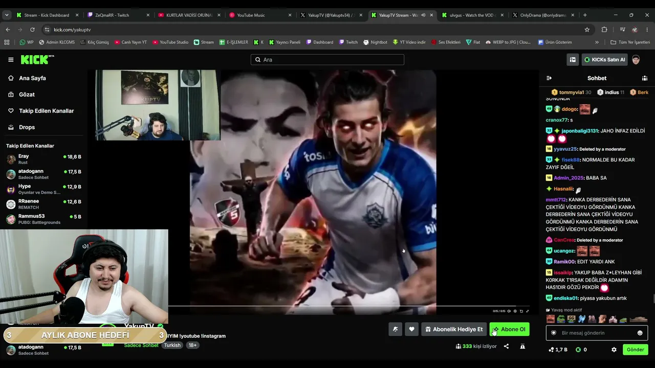The height and width of the screenshot is (368, 655).
Task: Close the YakupTV Stream tab
Action: pyautogui.click(x=431, y=15)
